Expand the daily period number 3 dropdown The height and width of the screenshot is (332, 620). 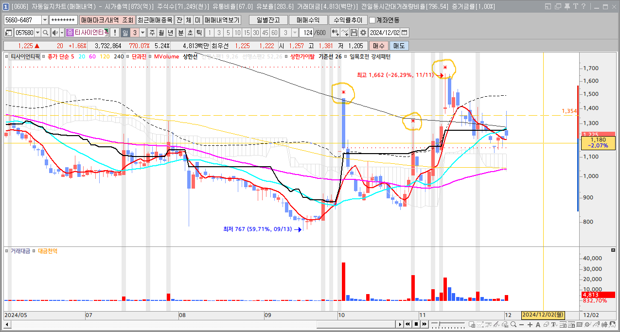(x=142, y=33)
